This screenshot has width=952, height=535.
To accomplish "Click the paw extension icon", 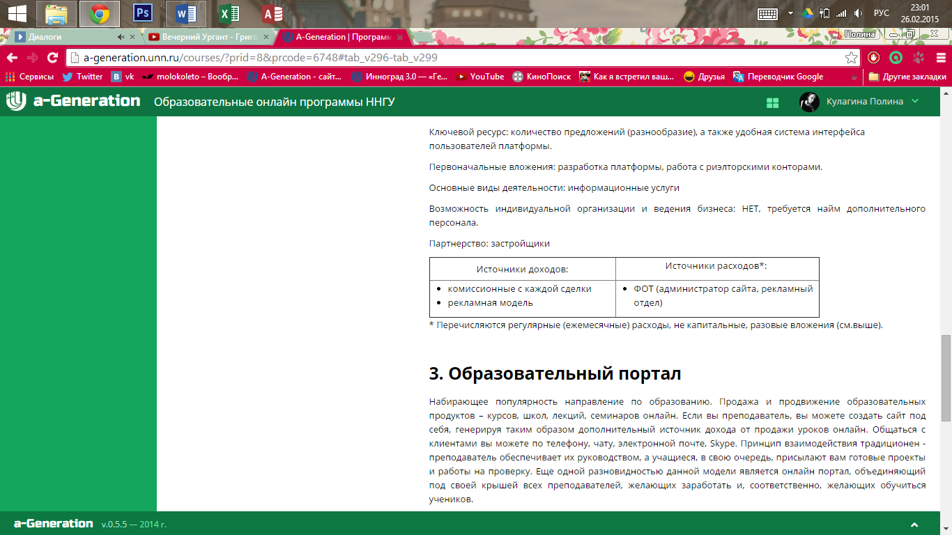I will tap(919, 58).
